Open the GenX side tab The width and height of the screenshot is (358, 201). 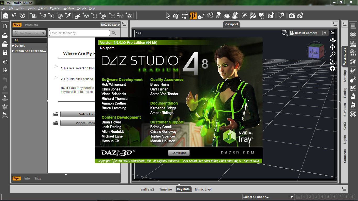point(345,126)
